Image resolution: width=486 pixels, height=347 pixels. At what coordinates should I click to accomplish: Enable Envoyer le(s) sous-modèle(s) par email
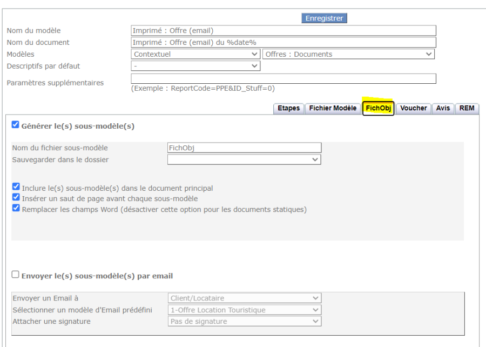(x=16, y=275)
